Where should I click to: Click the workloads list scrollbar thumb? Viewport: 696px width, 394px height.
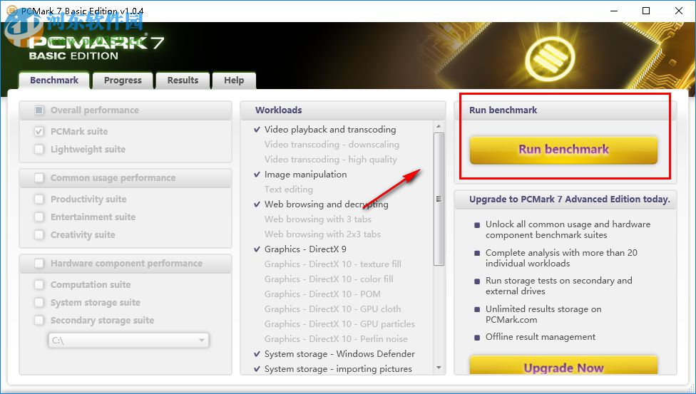point(439,199)
